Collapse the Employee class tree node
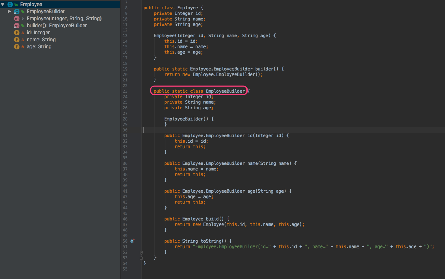 3,5
